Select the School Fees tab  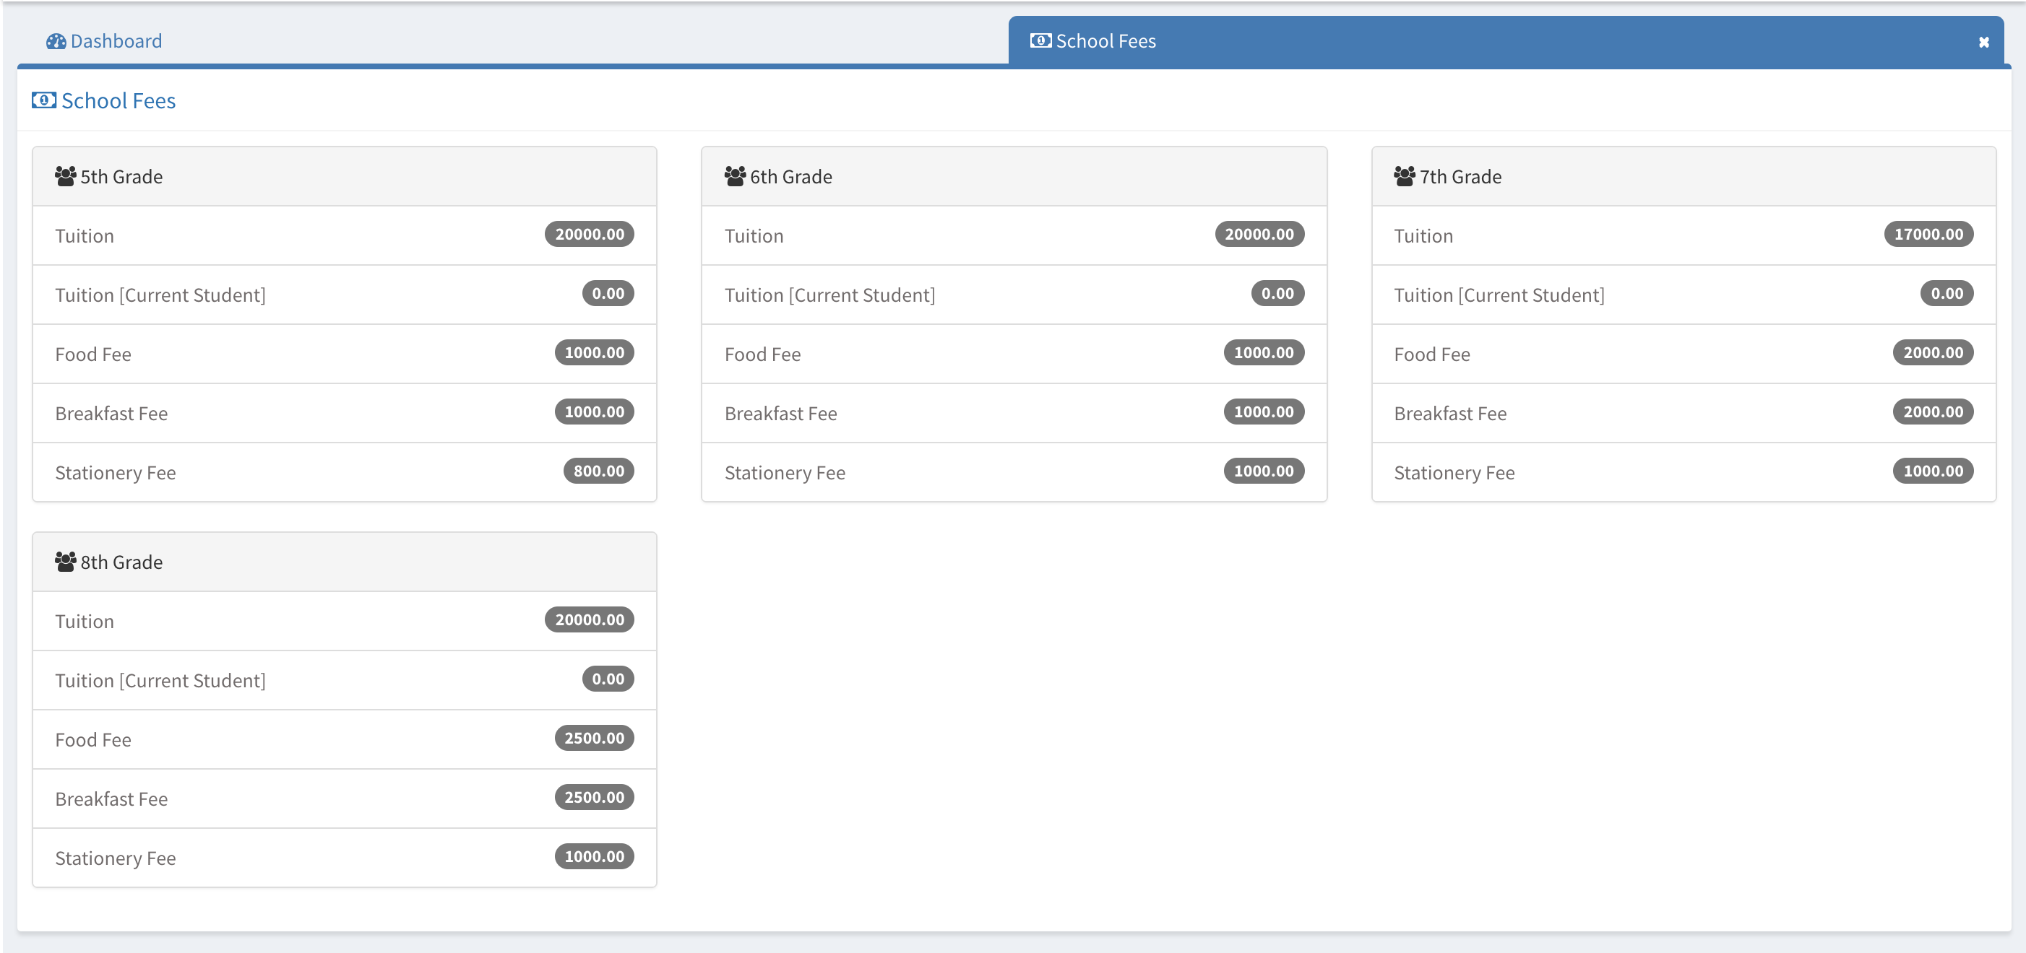pyautogui.click(x=1104, y=41)
